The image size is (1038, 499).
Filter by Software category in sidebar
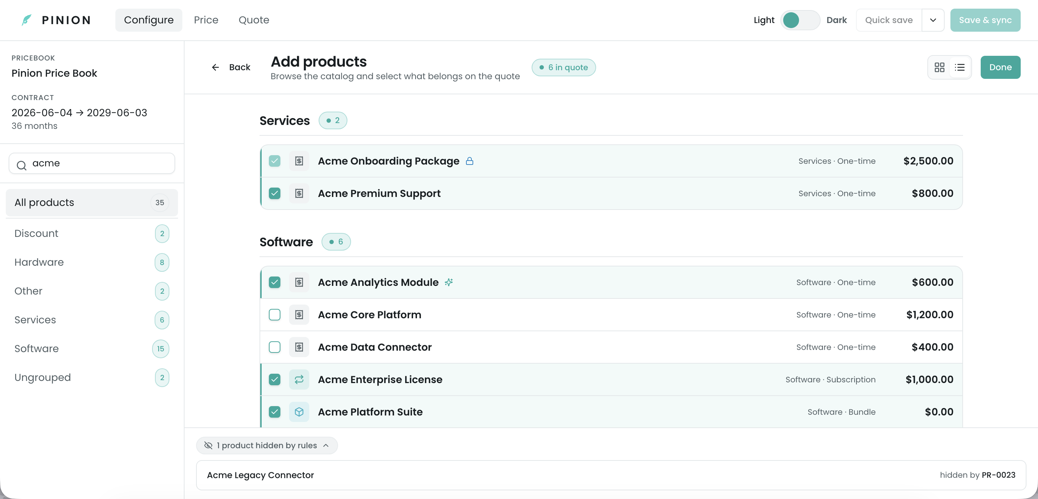click(92, 349)
